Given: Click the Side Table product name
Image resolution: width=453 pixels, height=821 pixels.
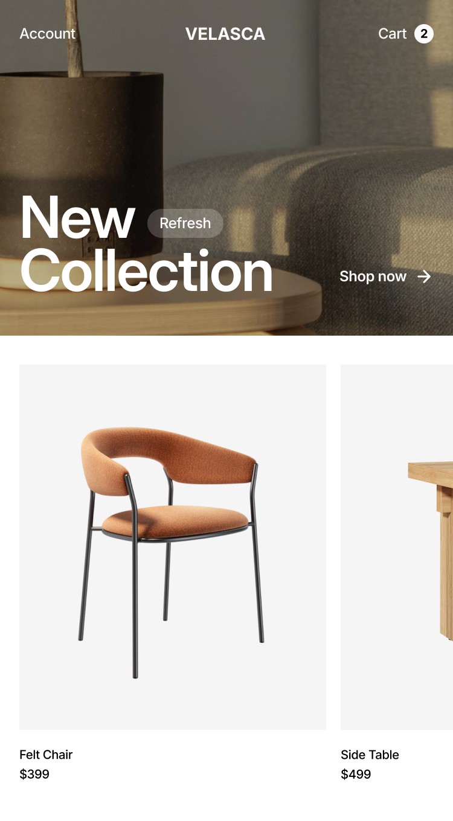Looking at the screenshot, I should coord(370,755).
